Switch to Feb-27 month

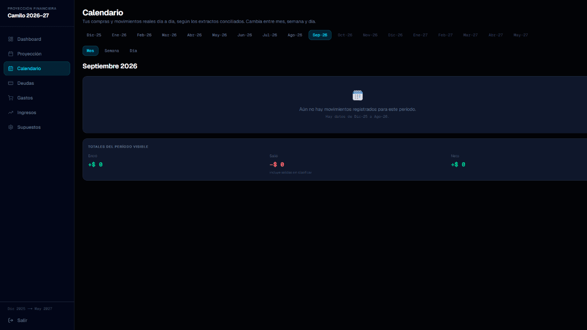pos(445,35)
